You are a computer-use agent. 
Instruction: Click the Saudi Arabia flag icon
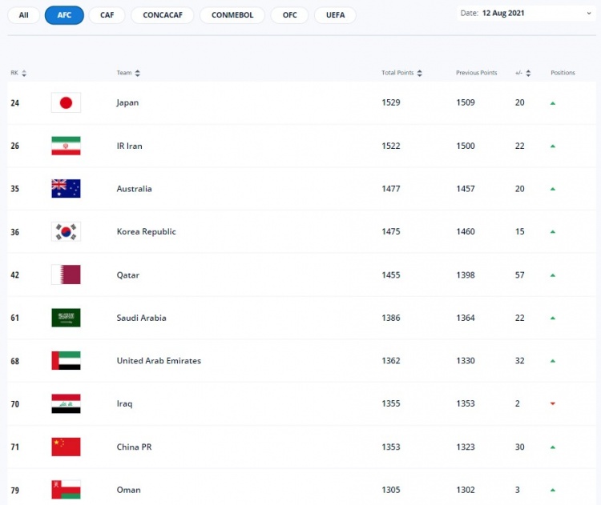(x=66, y=318)
